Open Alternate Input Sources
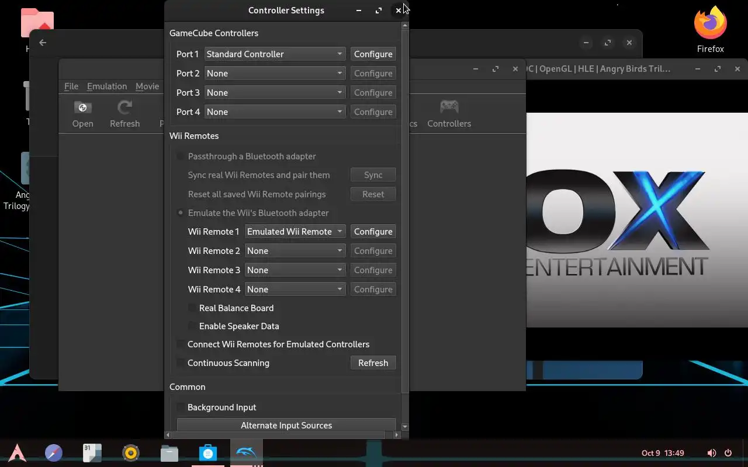The image size is (748, 467). (x=286, y=426)
